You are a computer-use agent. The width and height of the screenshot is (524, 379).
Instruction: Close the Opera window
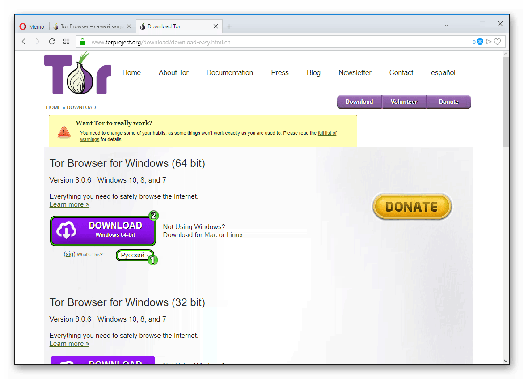tap(500, 24)
